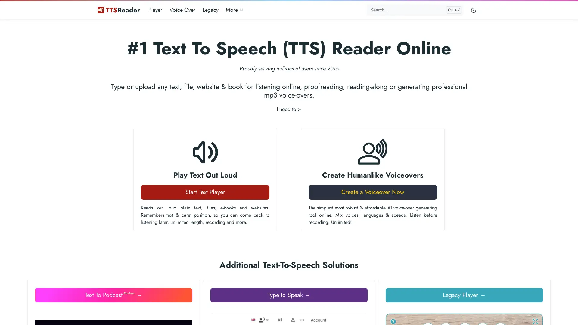Click the dark mode moon toggle icon
578x325 pixels.
click(474, 10)
